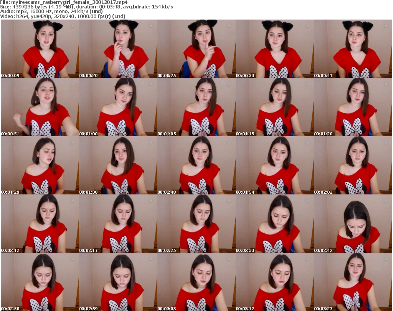Select the thumbnail timestamped 00:00:25

pyautogui.click(x=196, y=49)
